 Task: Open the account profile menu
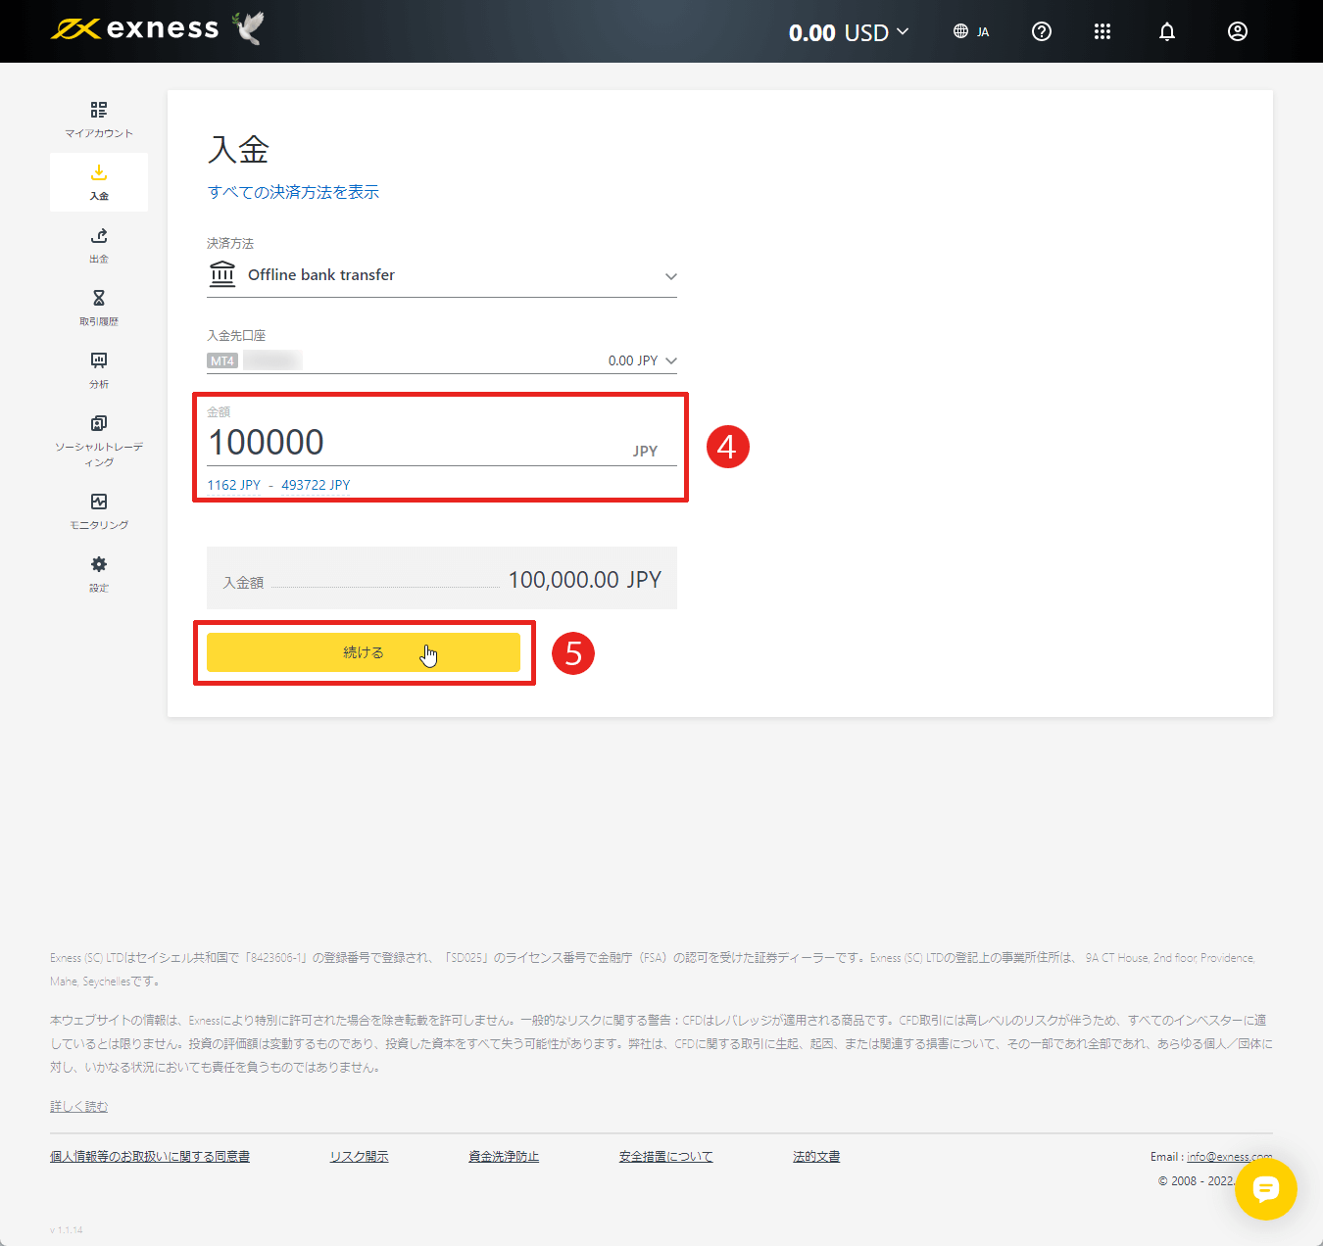coord(1237,31)
